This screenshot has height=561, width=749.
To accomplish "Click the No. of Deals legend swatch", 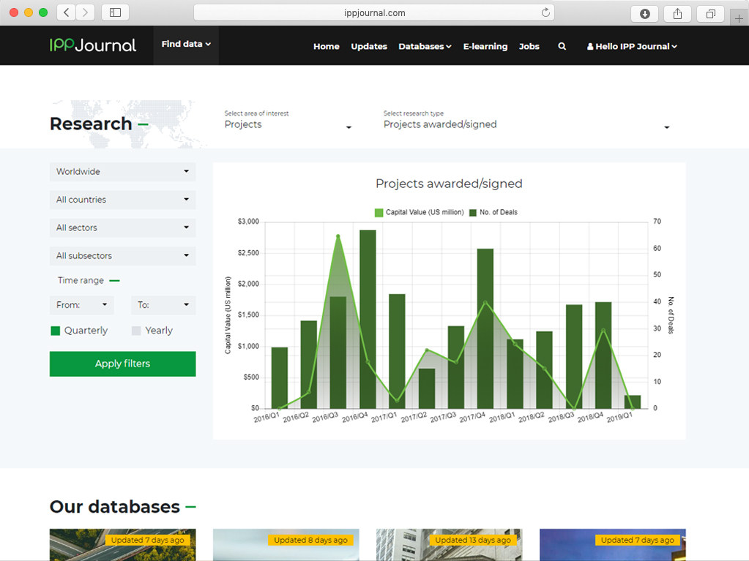I will (473, 213).
